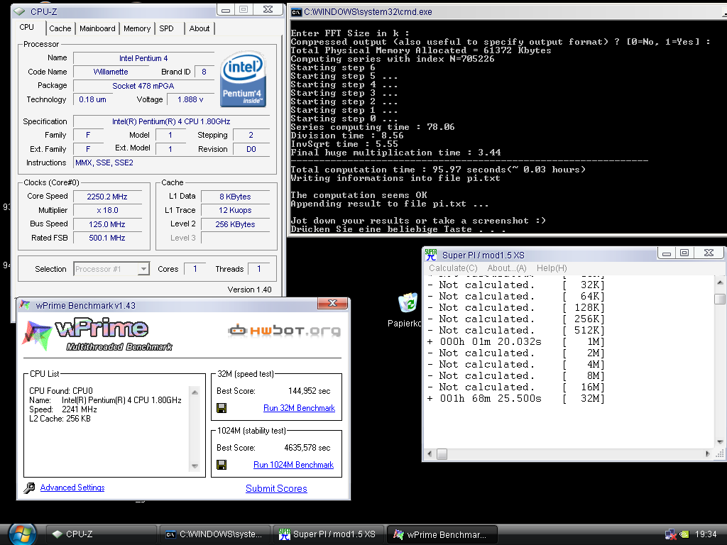Viewport: 727px width, 545px height.
Task: Click the wPrime title bar icon
Action: click(25, 305)
